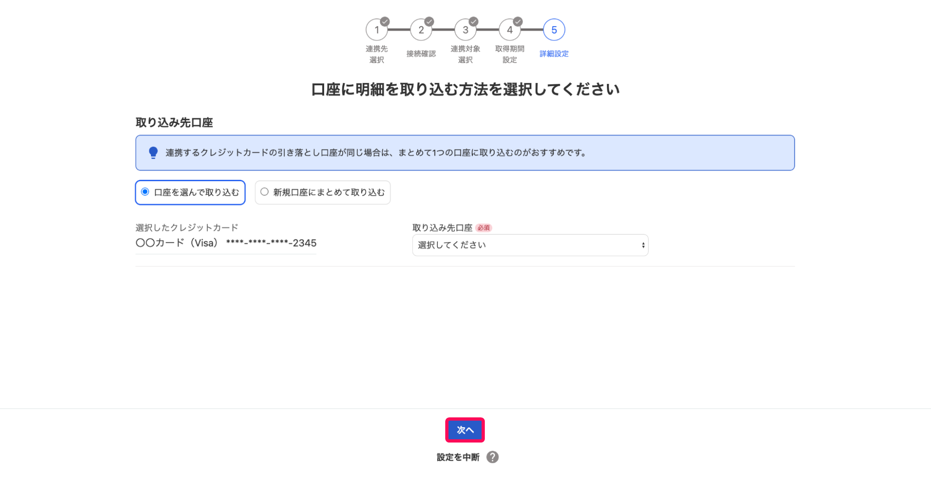Click the lightbulb tip icon
This screenshot has width=931, height=477.
(153, 153)
